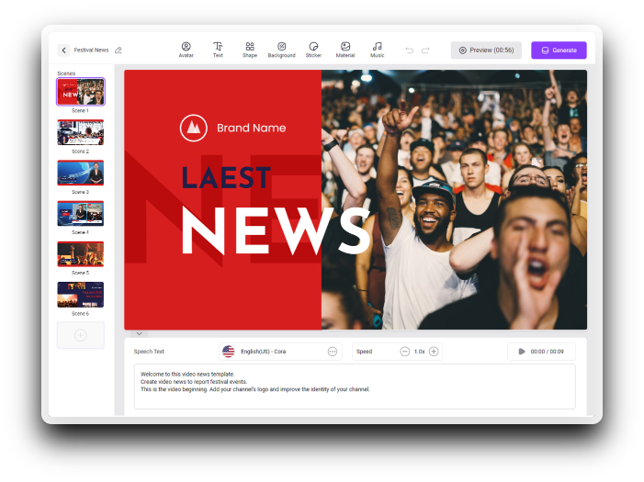
Task: Decrease speech speed with minus button
Action: tap(405, 352)
